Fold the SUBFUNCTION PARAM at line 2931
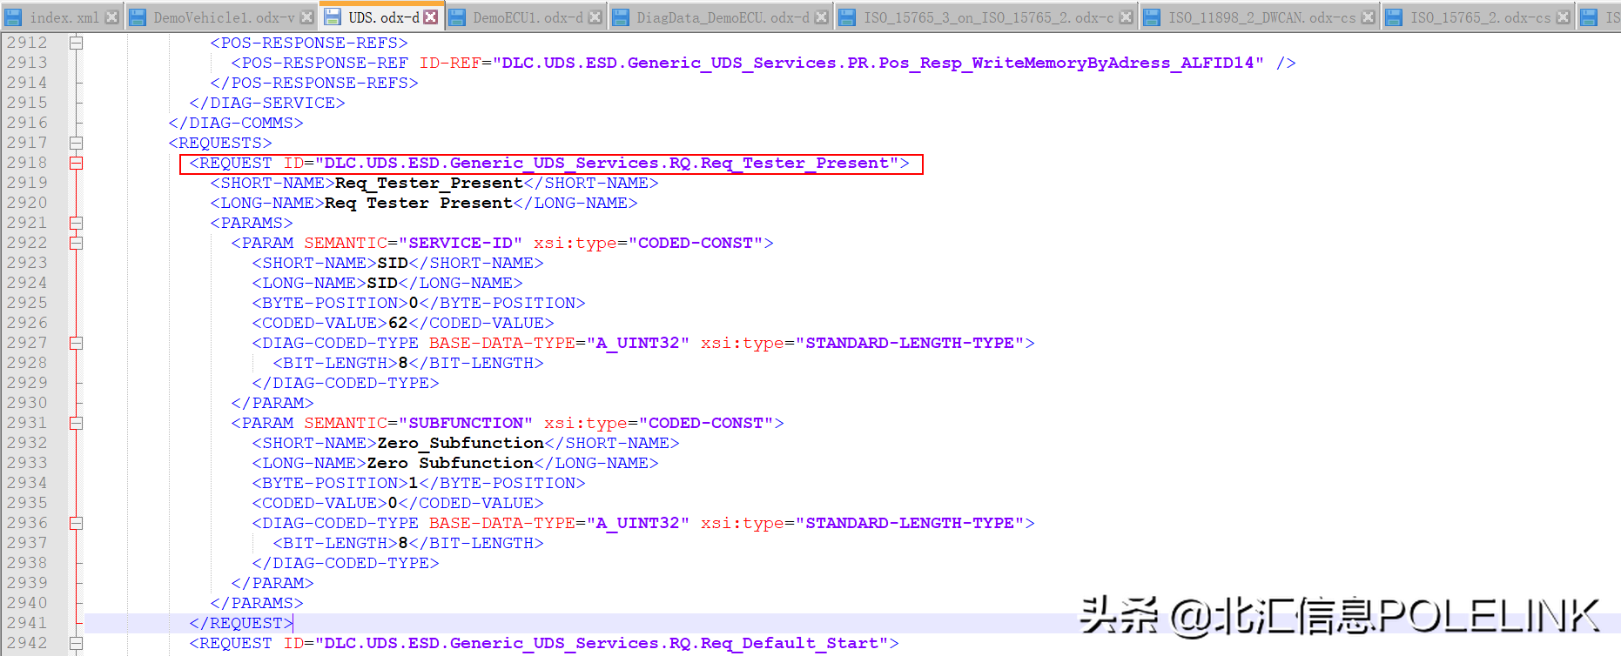The height and width of the screenshot is (656, 1621). pyautogui.click(x=77, y=423)
